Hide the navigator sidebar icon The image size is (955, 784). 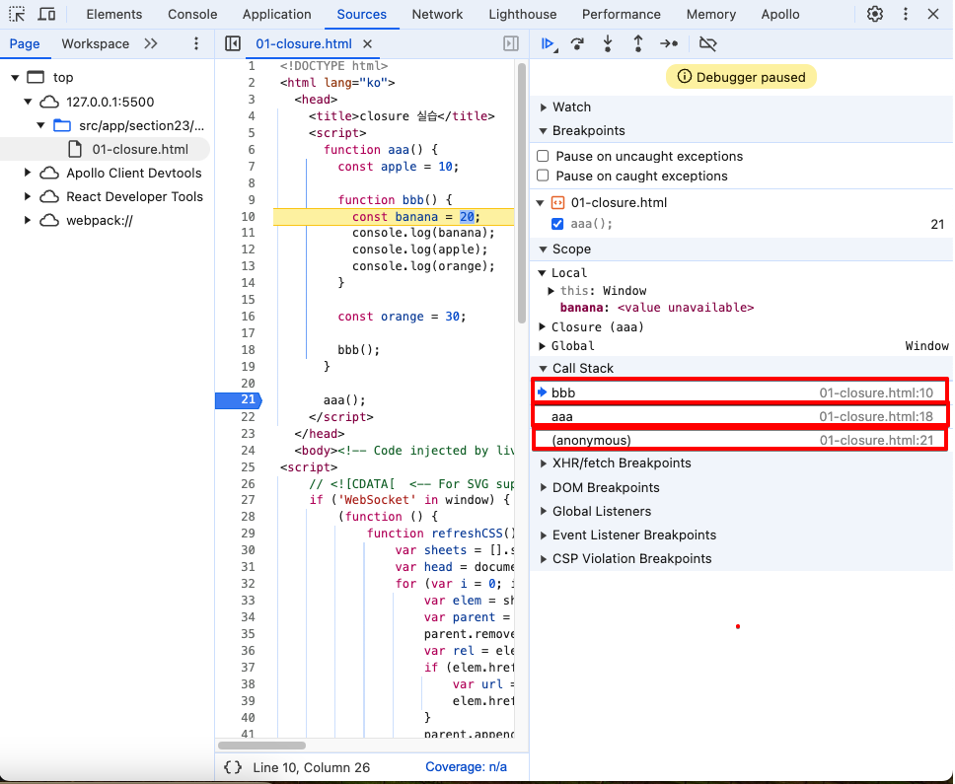(x=233, y=43)
